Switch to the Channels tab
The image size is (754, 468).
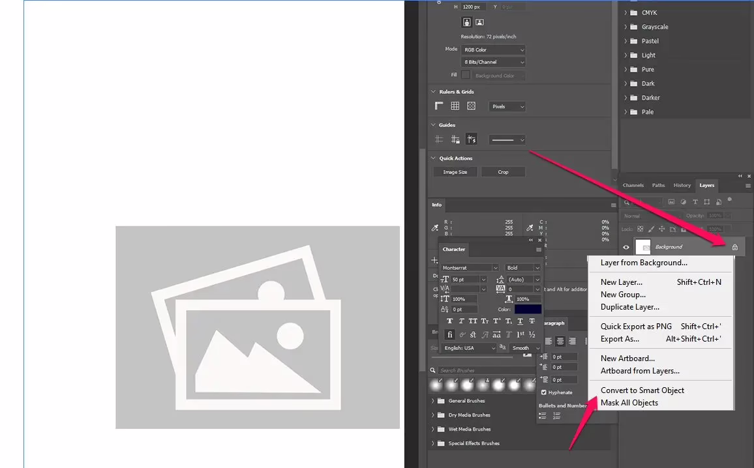pyautogui.click(x=633, y=185)
